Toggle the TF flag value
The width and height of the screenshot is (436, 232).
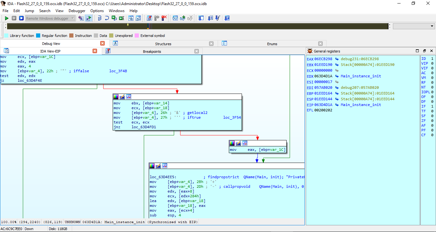tap(432, 111)
